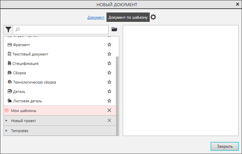Open template settings gear icon
242x154 pixels.
click(x=153, y=17)
